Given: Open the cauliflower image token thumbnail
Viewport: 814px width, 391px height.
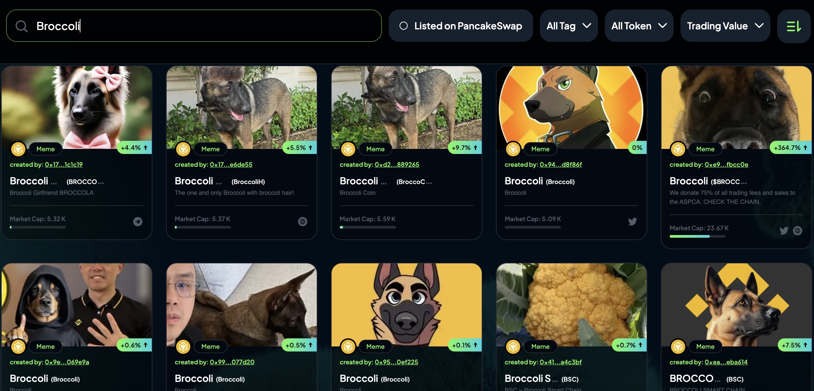Looking at the screenshot, I should pyautogui.click(x=571, y=305).
